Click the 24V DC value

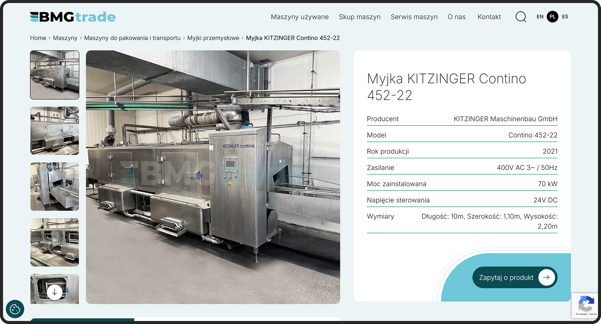coord(546,200)
